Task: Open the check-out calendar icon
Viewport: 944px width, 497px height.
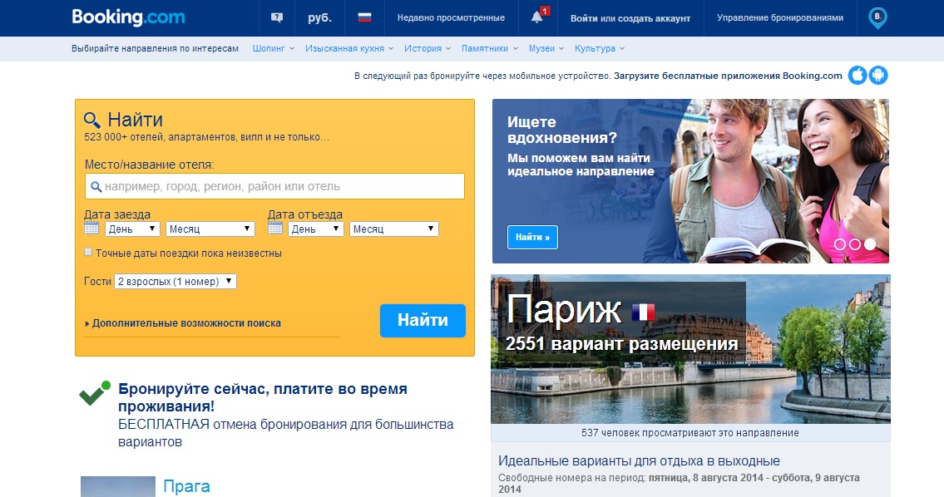Action: point(275,228)
